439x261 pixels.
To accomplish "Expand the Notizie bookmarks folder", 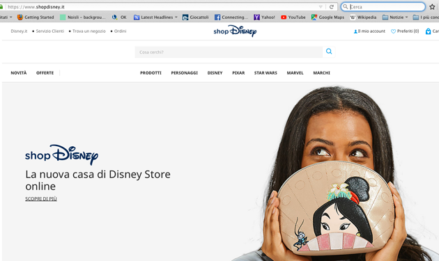I will click(x=395, y=17).
